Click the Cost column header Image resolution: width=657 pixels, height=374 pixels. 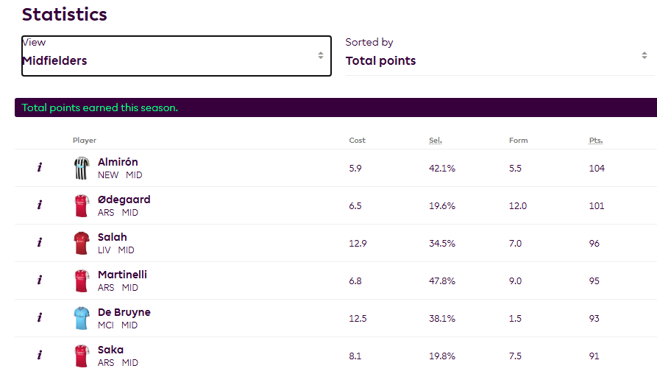click(x=358, y=141)
